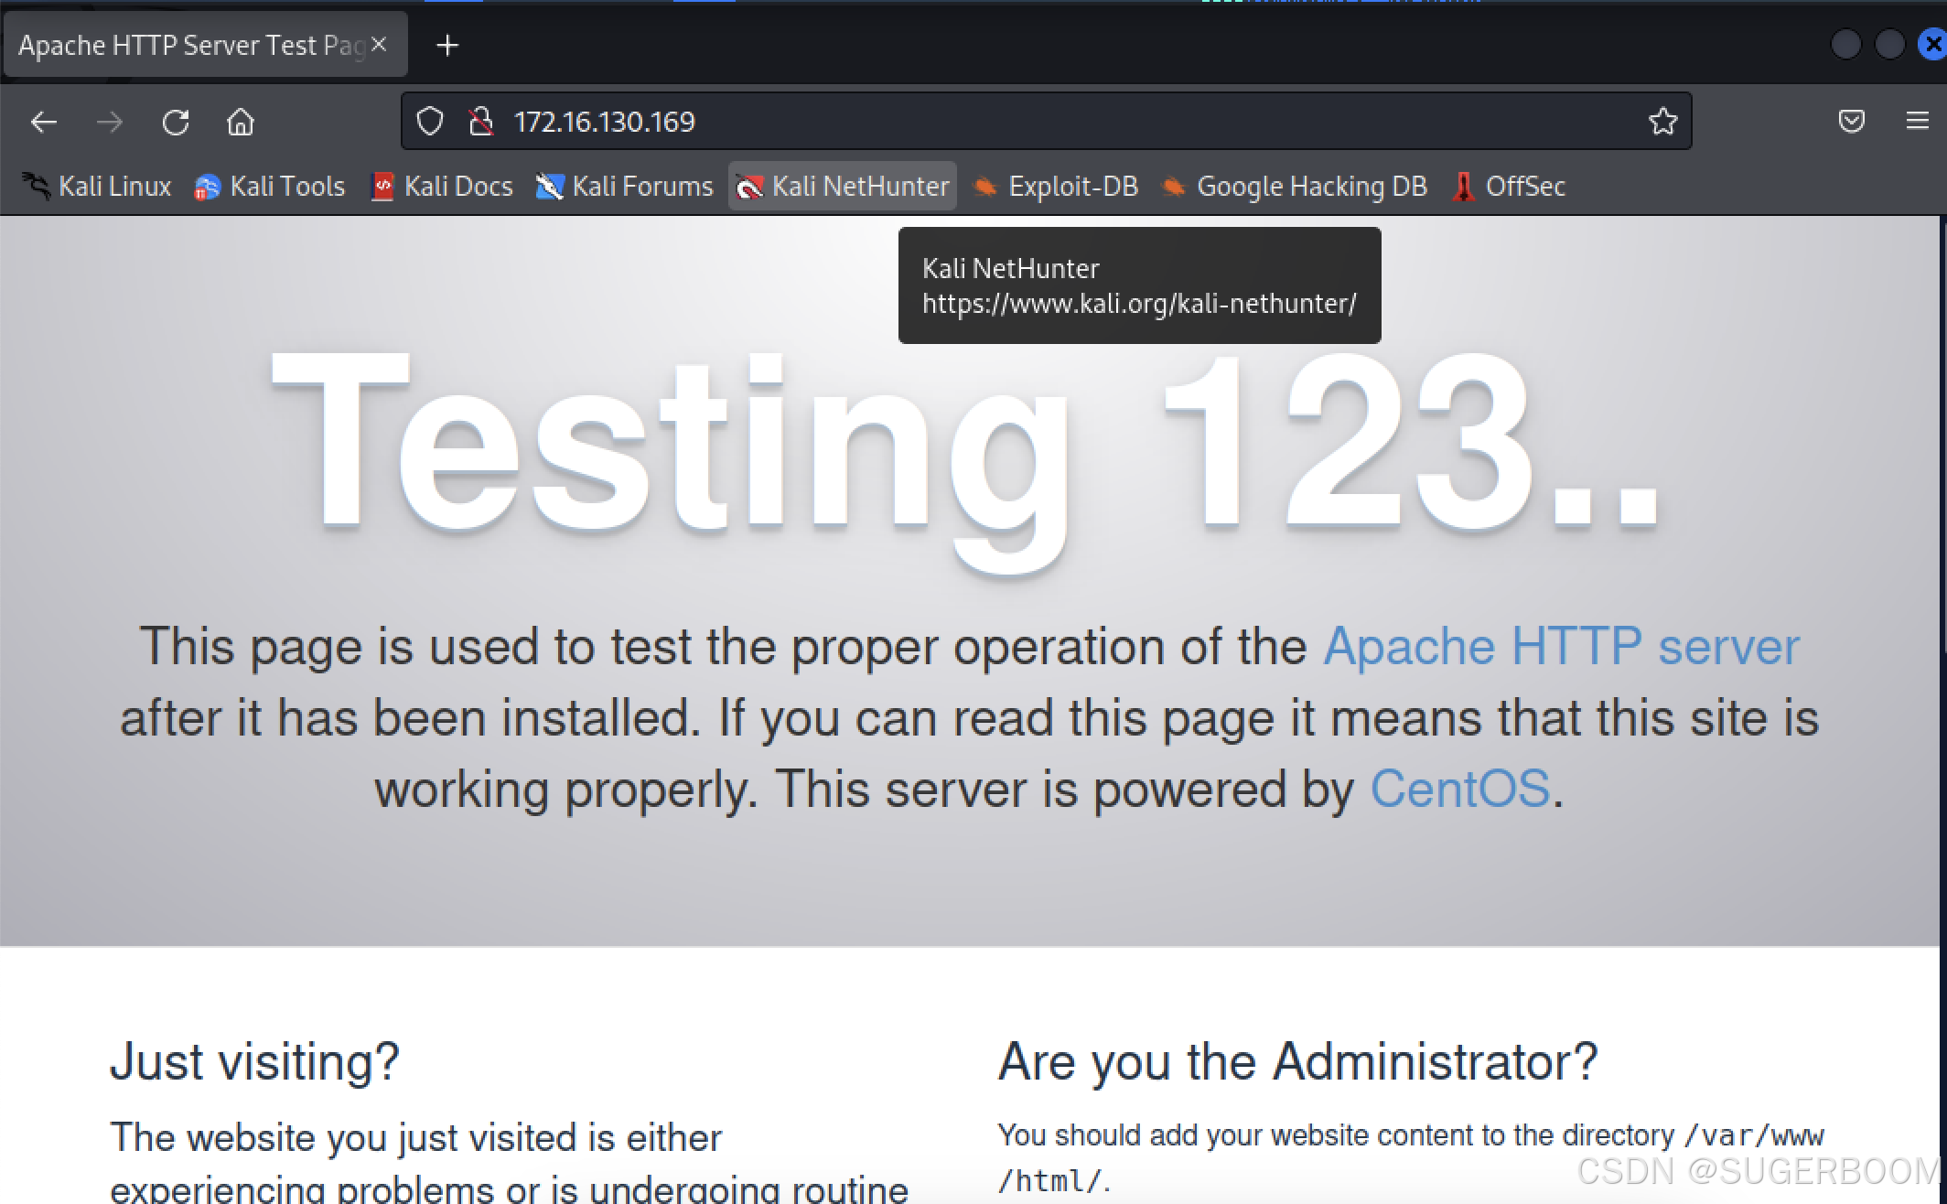Image resolution: width=1947 pixels, height=1204 pixels.
Task: Open the Kali Linux bookmark
Action: [x=96, y=187]
